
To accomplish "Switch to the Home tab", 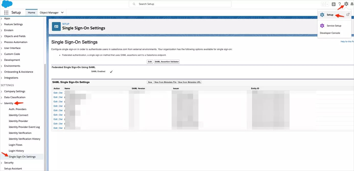I will pos(31,12).
